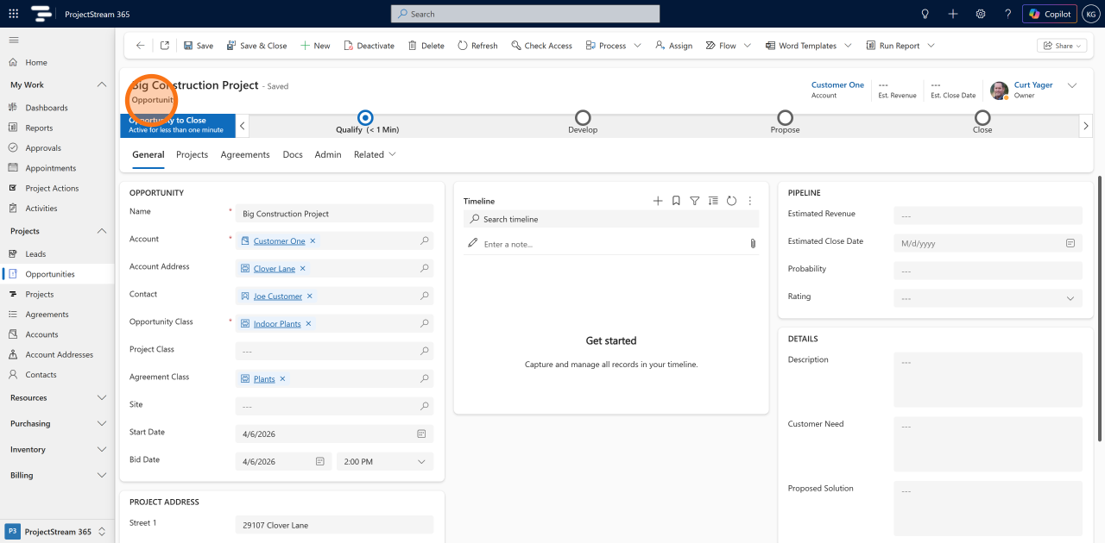This screenshot has height=543, width=1105.
Task: Open the Docs tab
Action: (293, 154)
